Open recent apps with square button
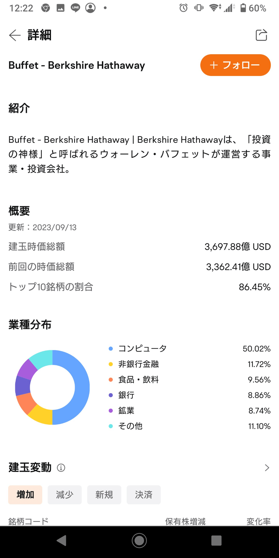This screenshot has height=558, width=279. click(216, 541)
